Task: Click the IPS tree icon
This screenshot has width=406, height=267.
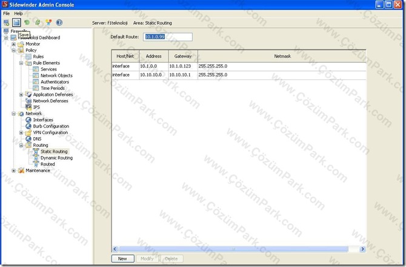Action: point(28,107)
